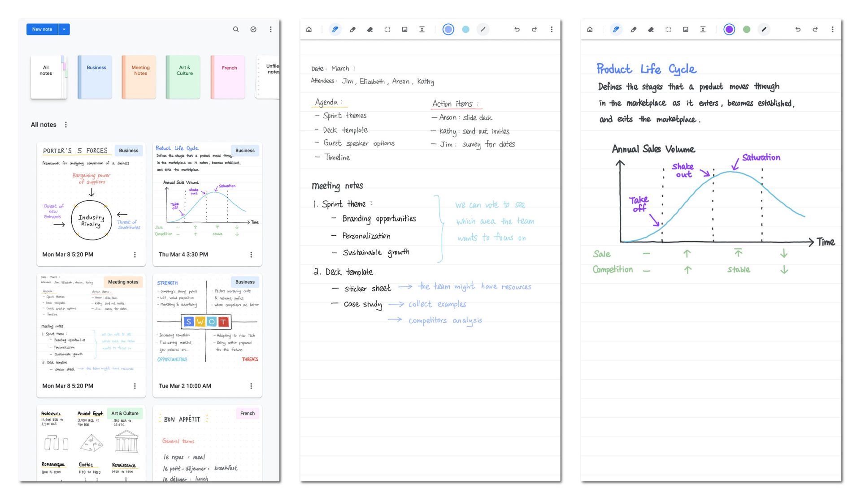Screen dimensions: 861x501
Task: Click the undo arrow in the middle note
Action: click(517, 30)
